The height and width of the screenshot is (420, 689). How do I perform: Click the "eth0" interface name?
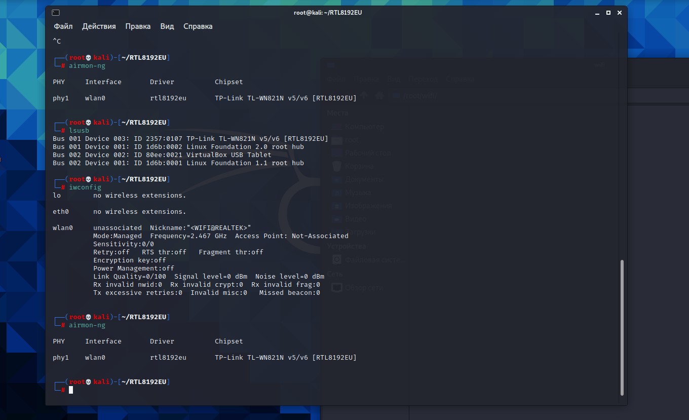[x=61, y=212]
